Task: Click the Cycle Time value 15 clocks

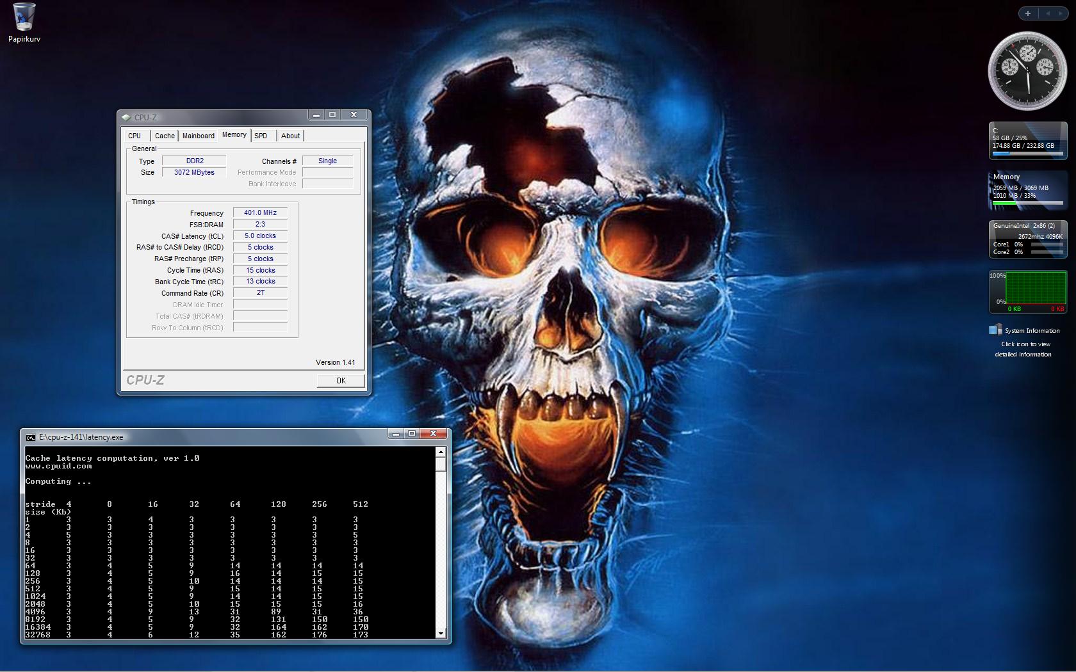Action: pos(260,270)
